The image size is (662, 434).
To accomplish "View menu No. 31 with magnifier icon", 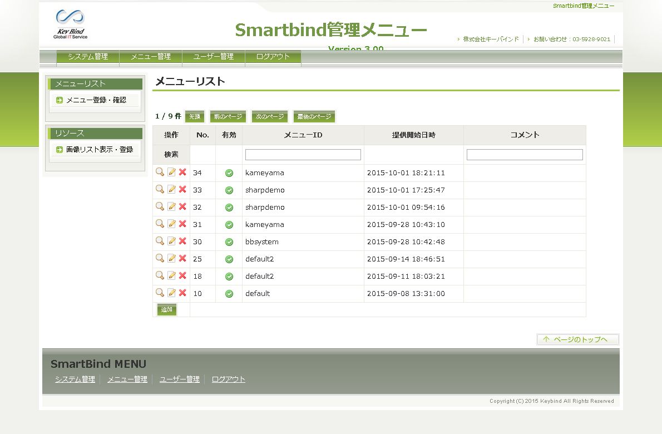I will pos(160,224).
